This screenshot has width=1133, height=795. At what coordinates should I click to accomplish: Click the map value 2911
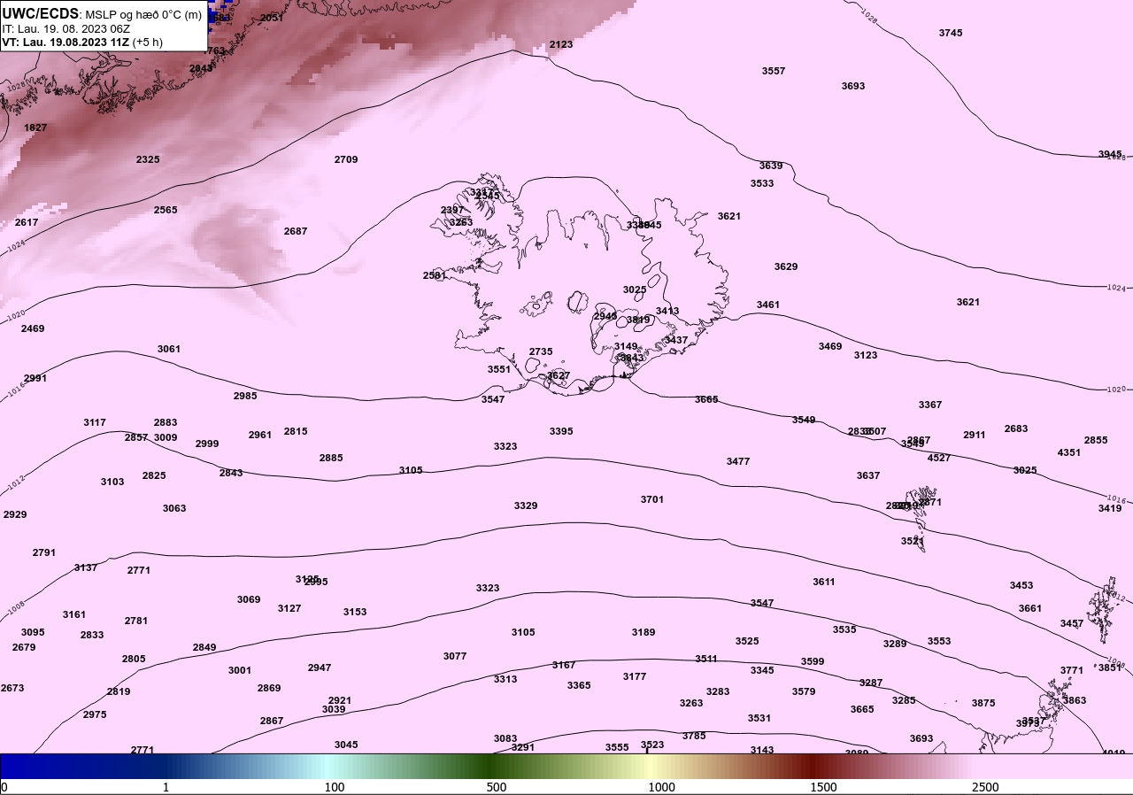tap(975, 435)
